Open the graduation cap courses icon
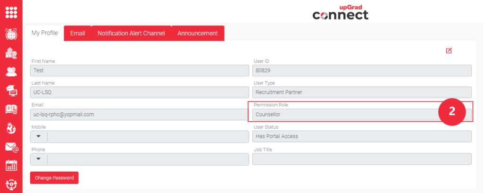This screenshot has height=193, width=483. tap(11, 90)
